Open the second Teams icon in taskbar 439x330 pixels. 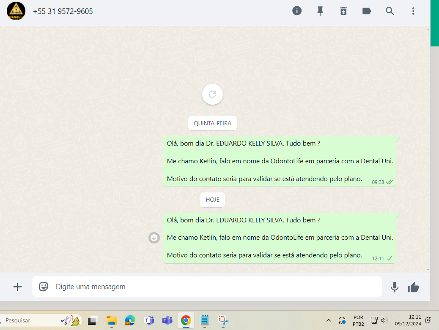coord(167,320)
